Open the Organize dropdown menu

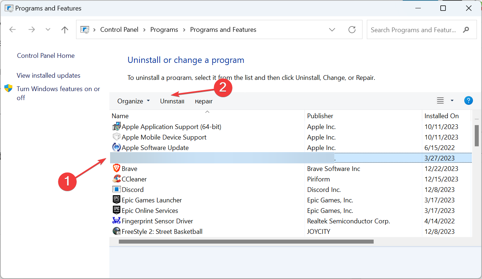click(x=133, y=101)
